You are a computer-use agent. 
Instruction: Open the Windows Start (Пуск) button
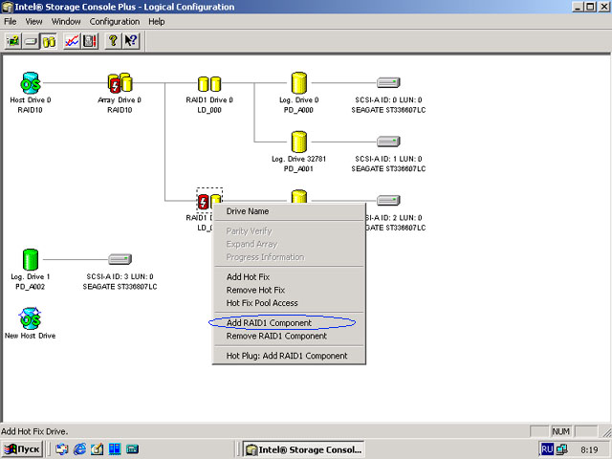point(22,448)
